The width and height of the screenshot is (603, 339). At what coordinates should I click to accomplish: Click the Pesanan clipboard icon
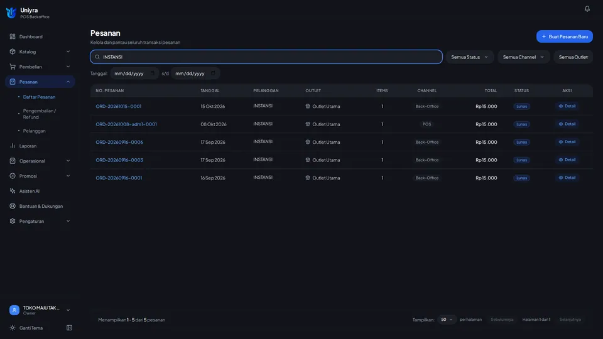[x=13, y=82]
